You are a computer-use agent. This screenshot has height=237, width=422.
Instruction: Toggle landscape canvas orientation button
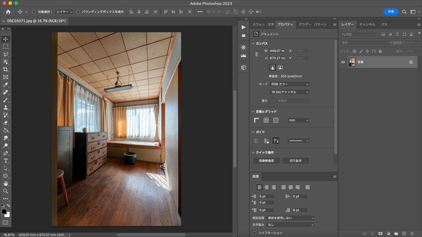point(280,67)
